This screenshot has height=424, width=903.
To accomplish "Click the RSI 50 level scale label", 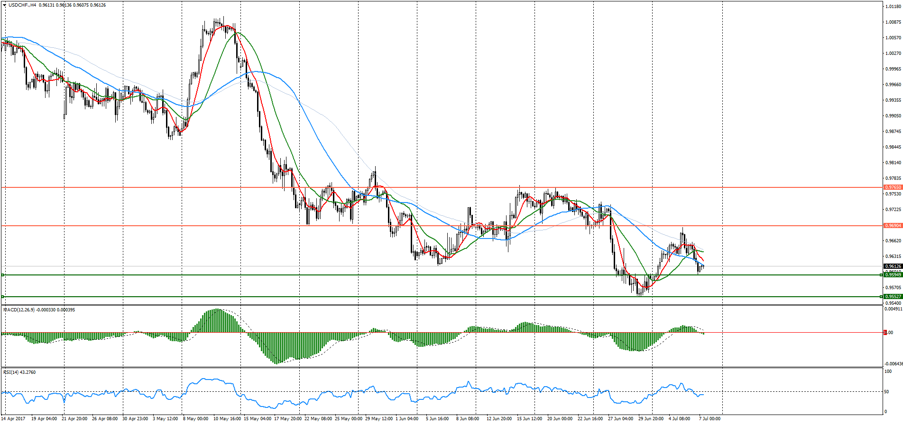I will point(886,392).
